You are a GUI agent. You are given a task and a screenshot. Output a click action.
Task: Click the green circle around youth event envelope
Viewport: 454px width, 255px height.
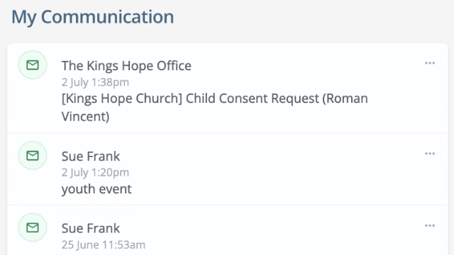point(33,156)
